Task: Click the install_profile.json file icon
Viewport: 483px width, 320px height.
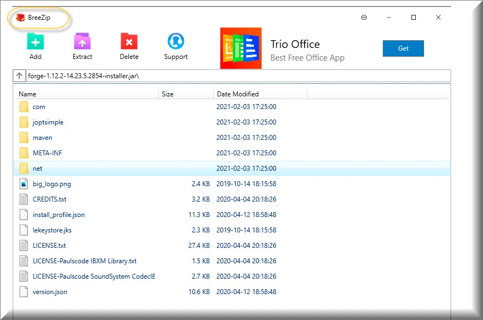Action: tap(24, 215)
